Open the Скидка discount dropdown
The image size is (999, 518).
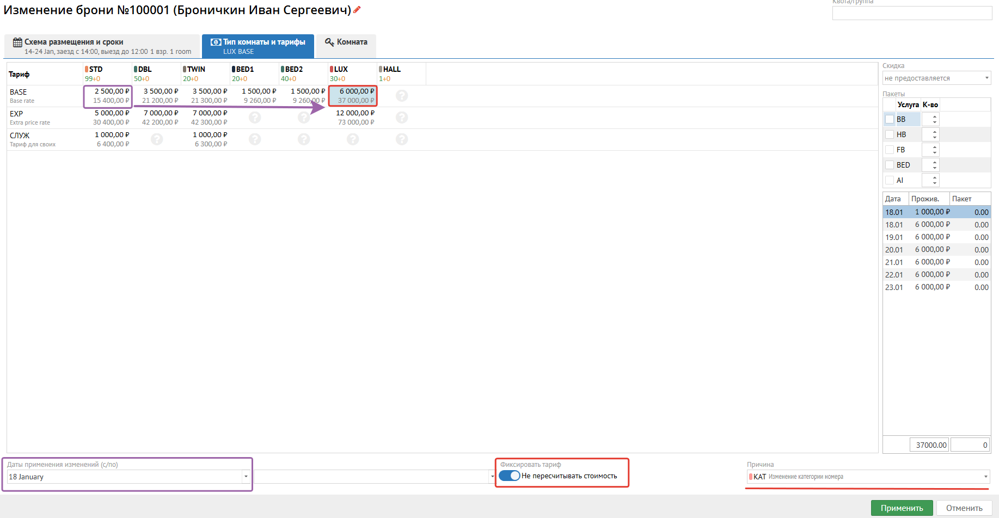[936, 78]
